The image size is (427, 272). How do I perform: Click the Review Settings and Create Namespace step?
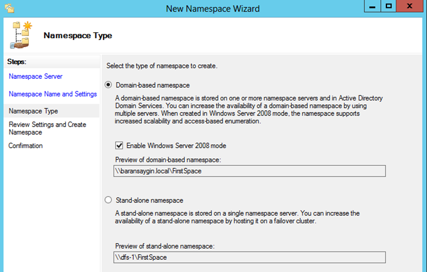pos(47,128)
